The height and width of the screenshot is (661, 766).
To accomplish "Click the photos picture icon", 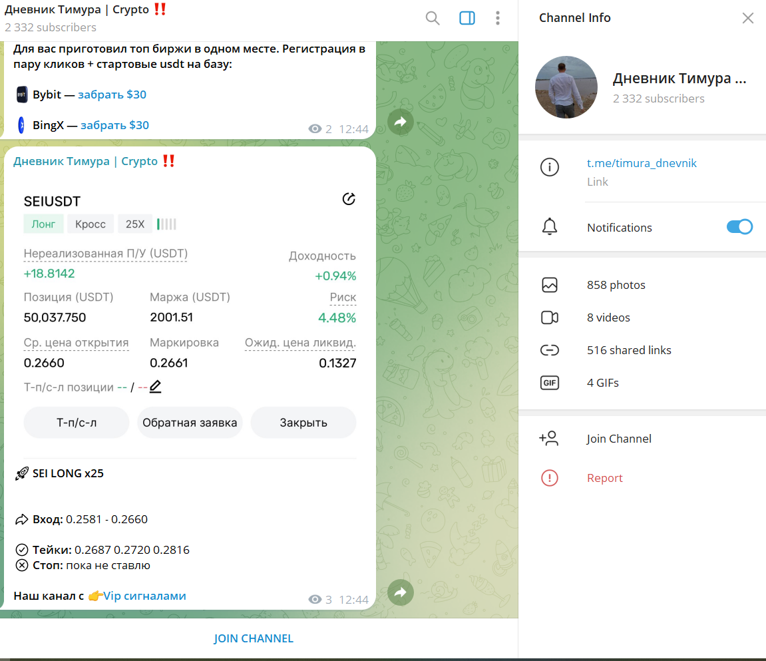I will [x=550, y=285].
